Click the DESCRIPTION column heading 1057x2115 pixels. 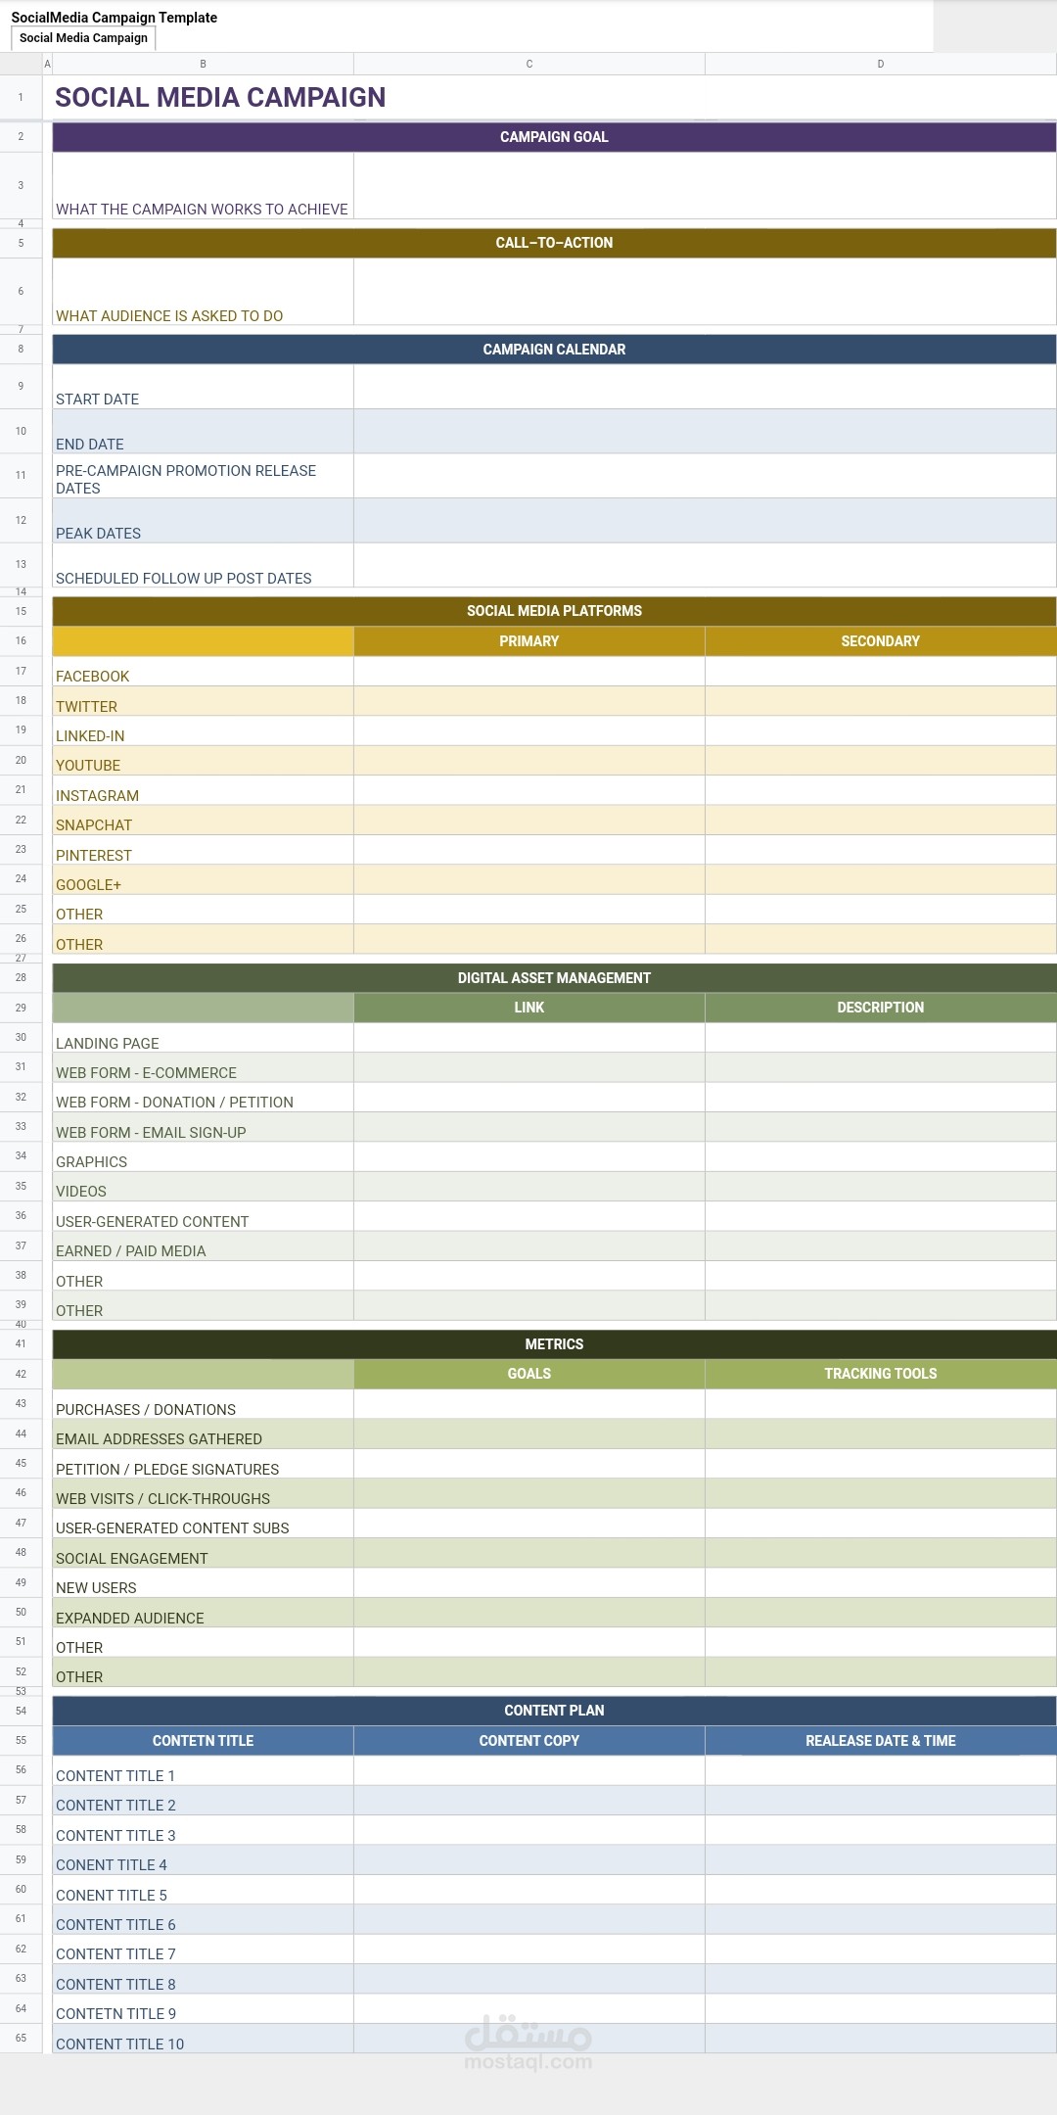point(881,1008)
